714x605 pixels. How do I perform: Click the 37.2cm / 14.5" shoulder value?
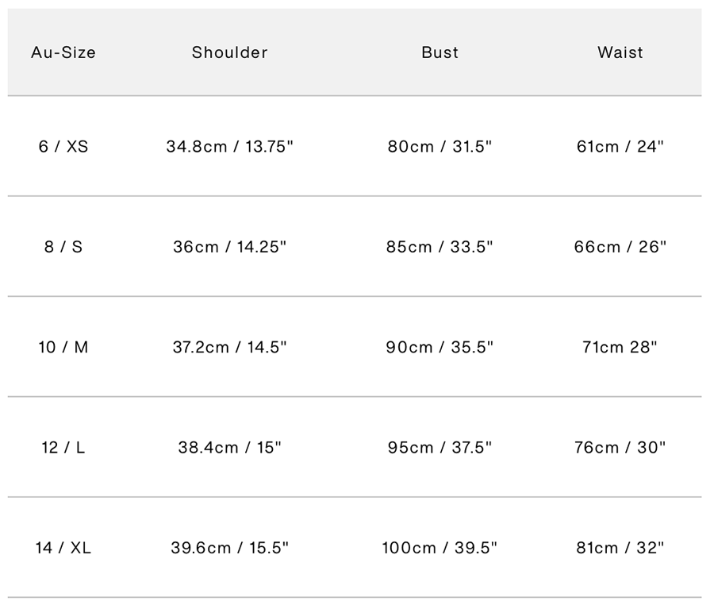pyautogui.click(x=230, y=347)
